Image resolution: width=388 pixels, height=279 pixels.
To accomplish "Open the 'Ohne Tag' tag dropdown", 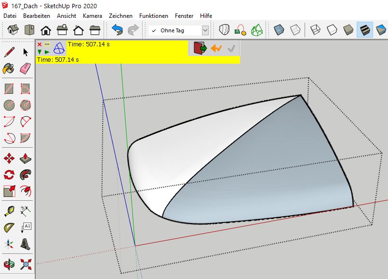I will 205,30.
